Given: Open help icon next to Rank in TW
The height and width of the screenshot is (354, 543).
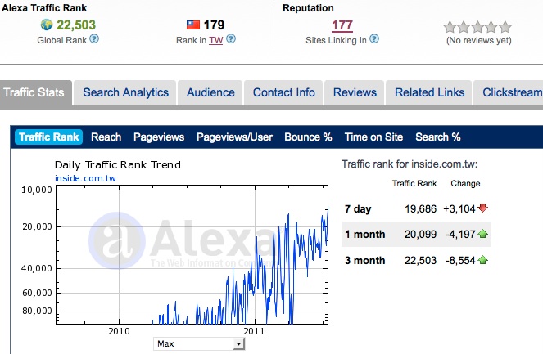Looking at the screenshot, I should (x=231, y=38).
